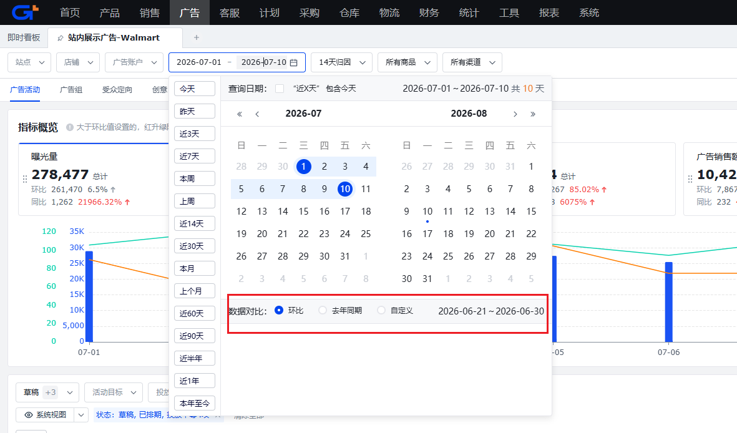The height and width of the screenshot is (433, 737).
Task: Open the 财务 top menu
Action: 429,12
